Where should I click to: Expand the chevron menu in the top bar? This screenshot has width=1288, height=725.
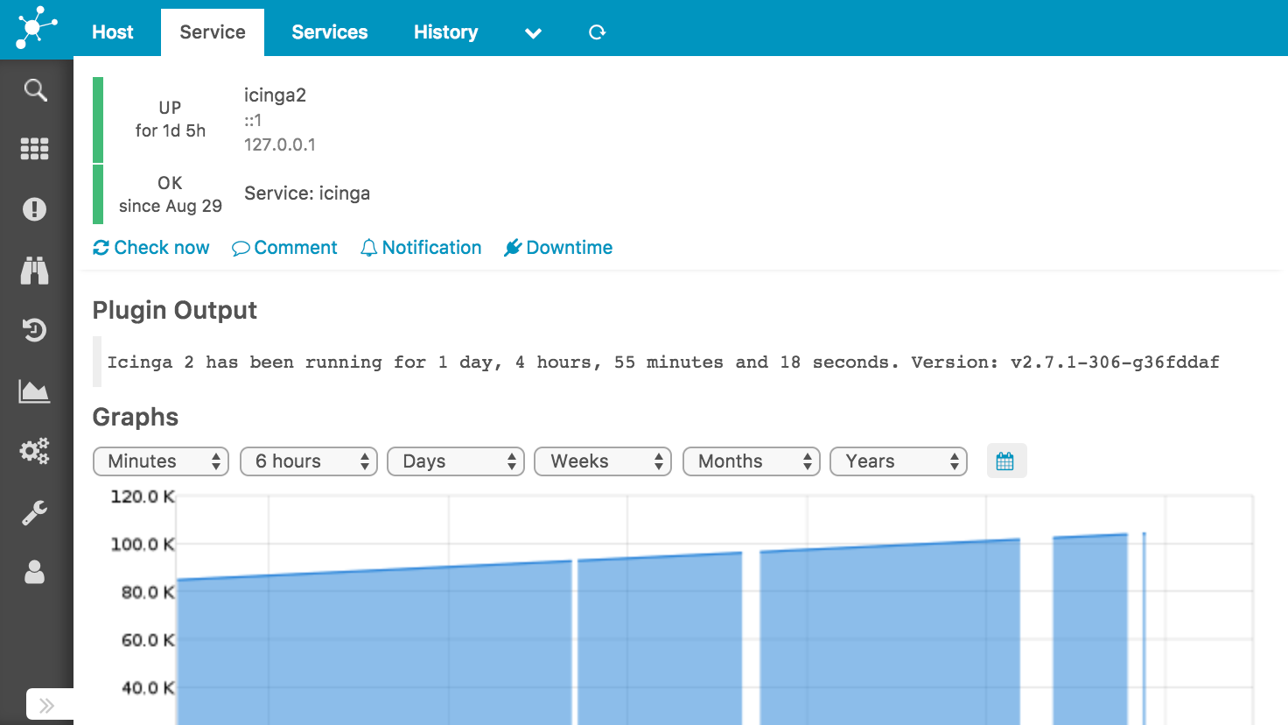[533, 32]
